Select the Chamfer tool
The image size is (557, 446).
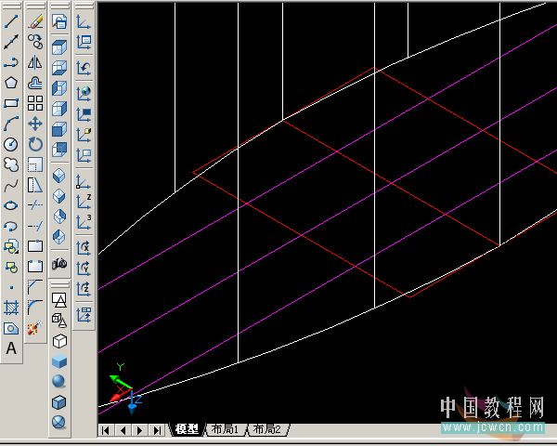tap(35, 287)
